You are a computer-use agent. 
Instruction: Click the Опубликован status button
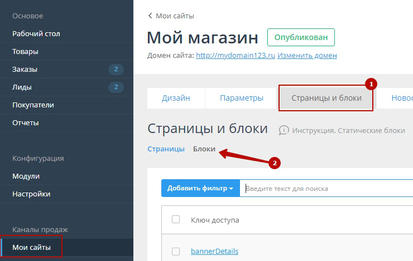pos(301,38)
